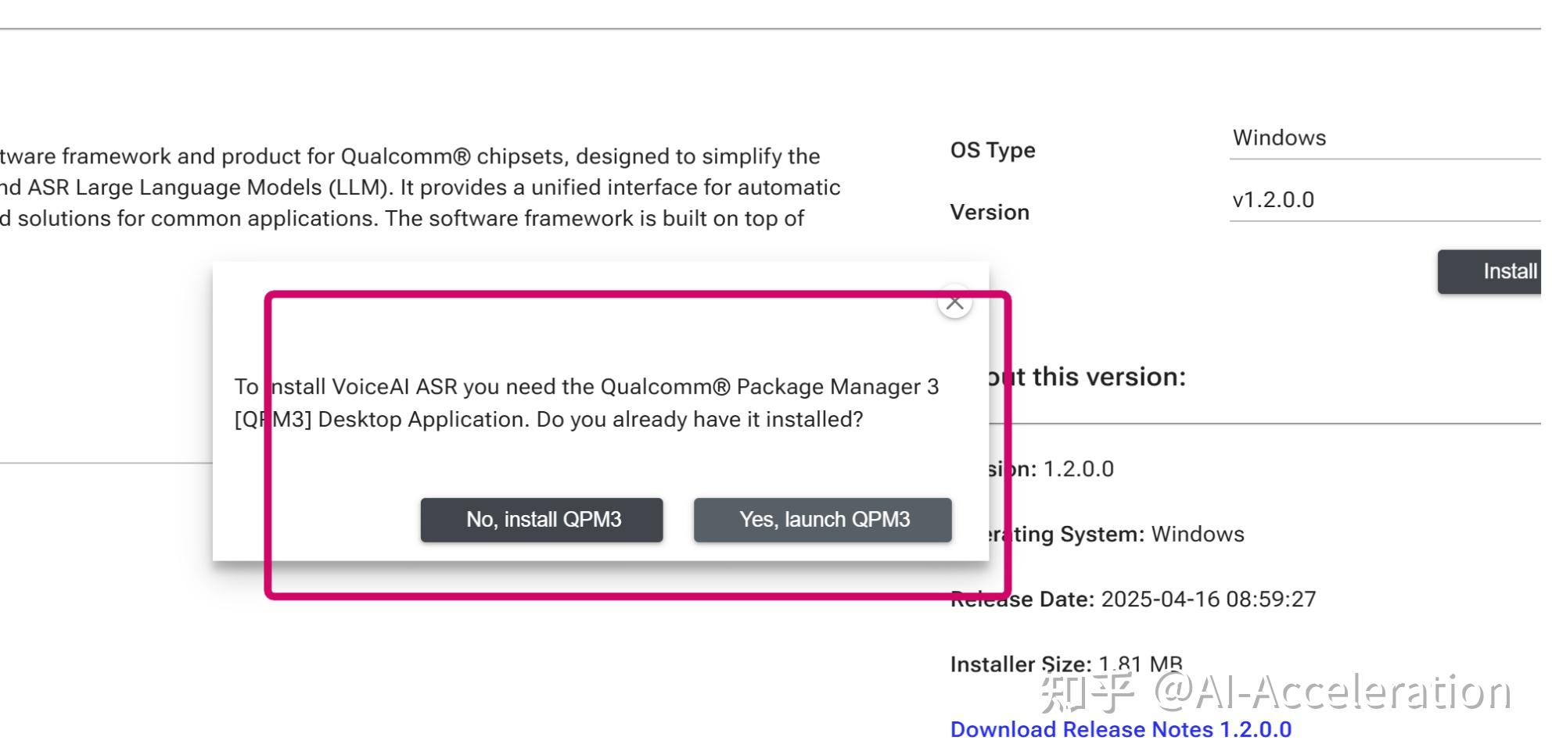This screenshot has height=755, width=1552.
Task: Click the version number 1.2.0.0 detail value
Action: [1078, 469]
